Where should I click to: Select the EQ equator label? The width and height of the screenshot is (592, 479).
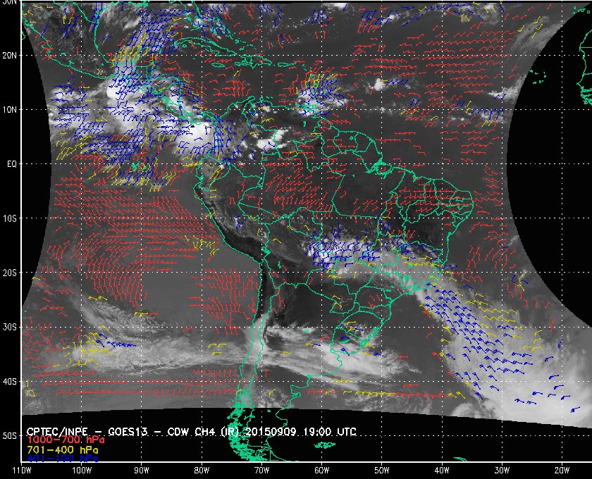(12, 164)
